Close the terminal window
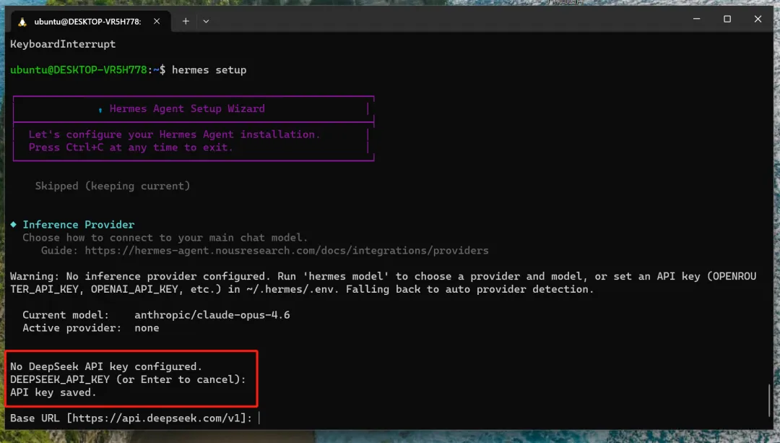The height and width of the screenshot is (443, 780). (758, 19)
